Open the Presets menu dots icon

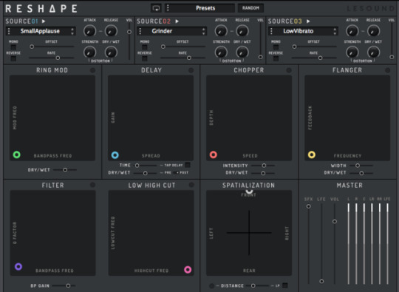coord(168,8)
